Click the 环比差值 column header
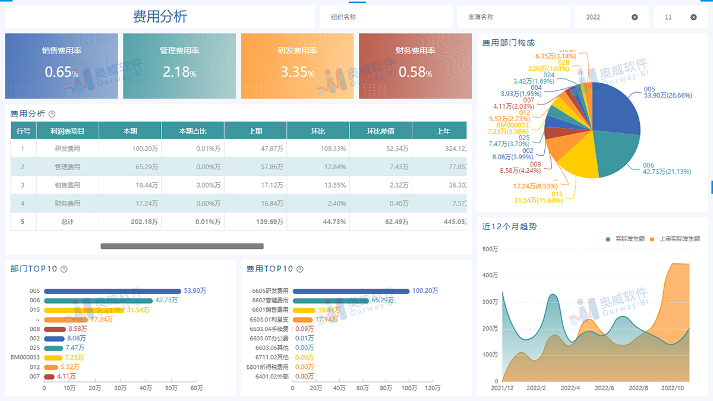The image size is (713, 401). (x=381, y=131)
